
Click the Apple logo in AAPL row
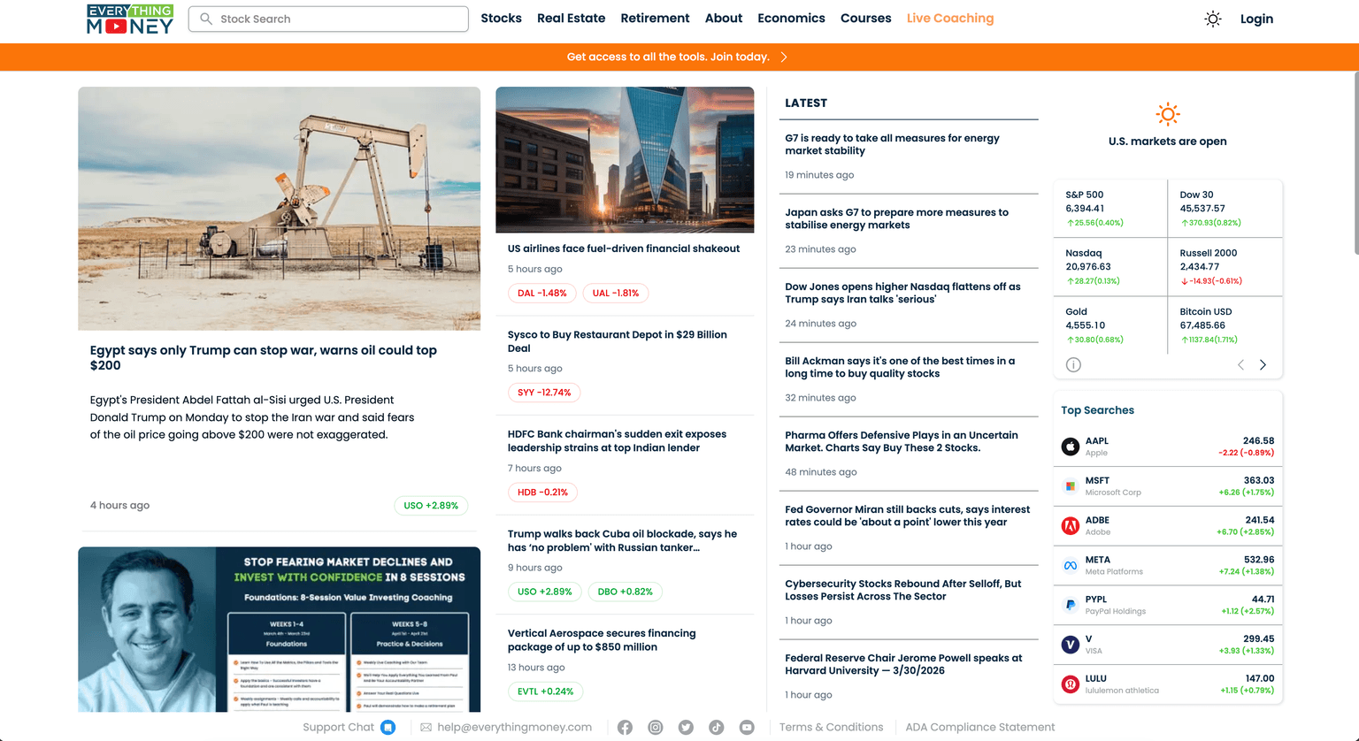tap(1071, 447)
